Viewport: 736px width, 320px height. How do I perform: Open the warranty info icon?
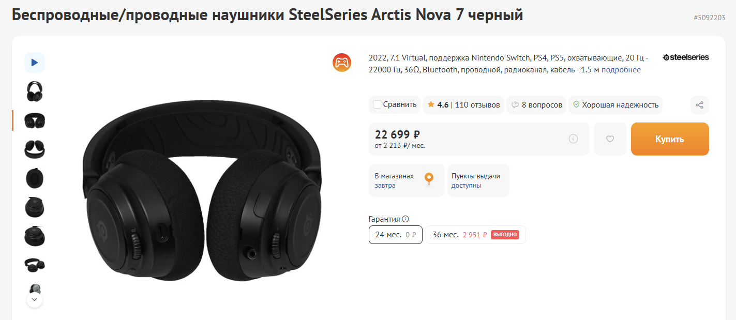click(405, 219)
